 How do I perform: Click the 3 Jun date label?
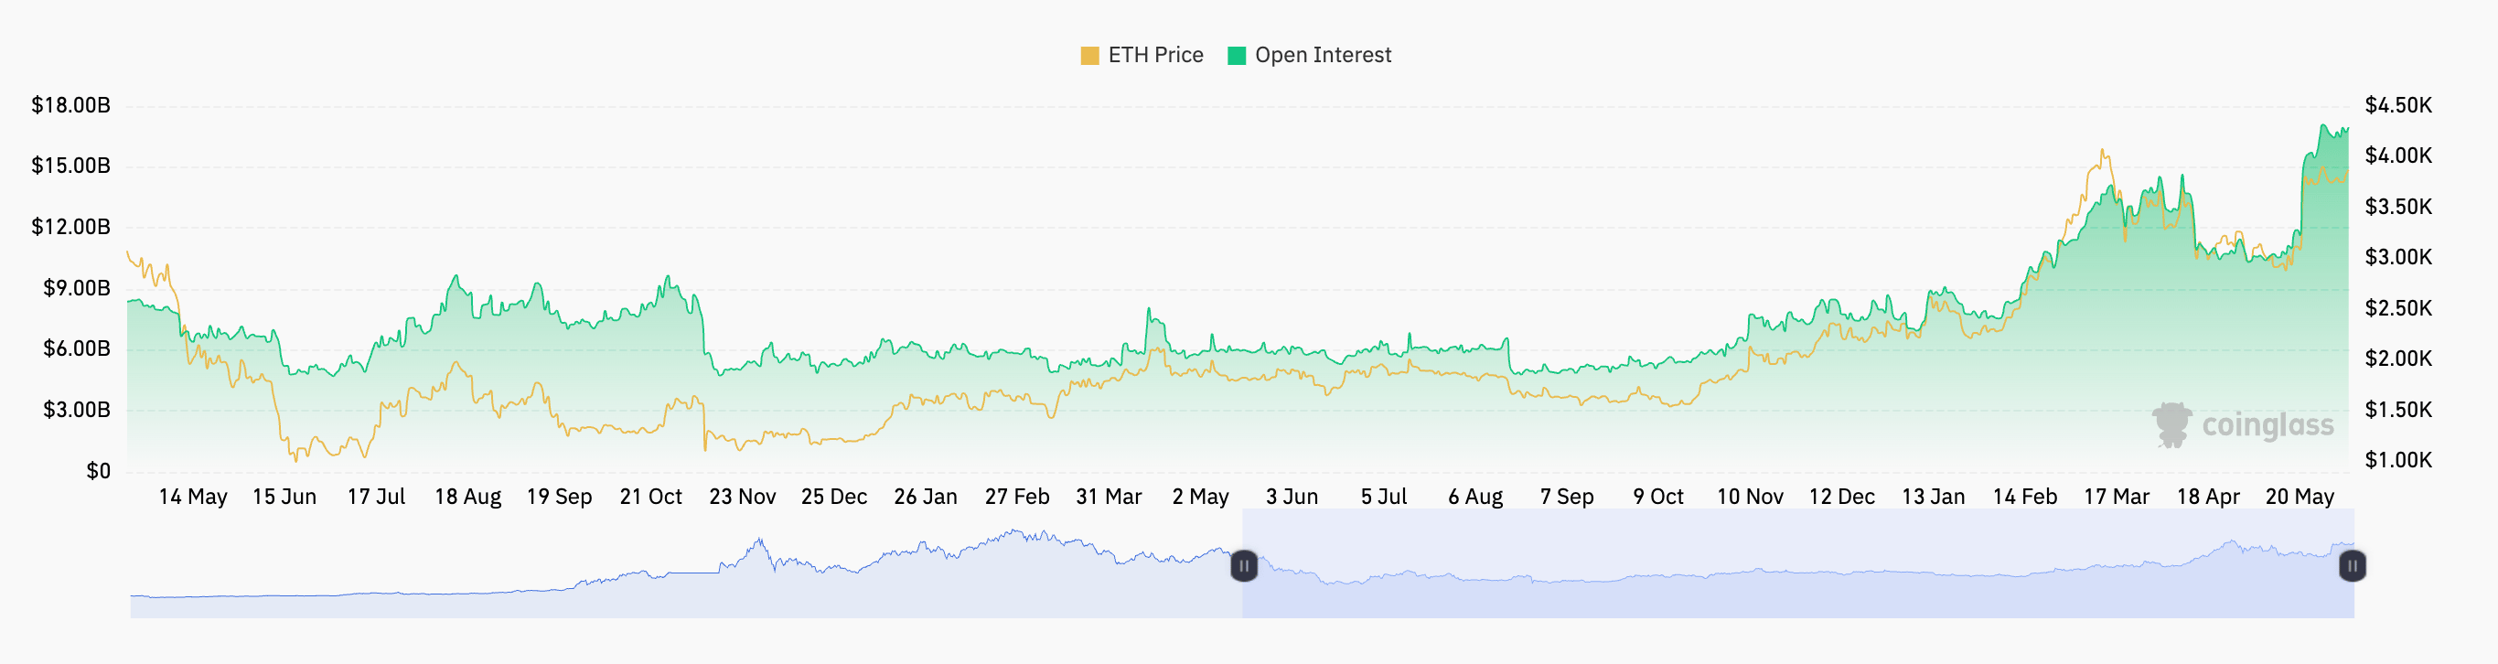tap(1292, 497)
